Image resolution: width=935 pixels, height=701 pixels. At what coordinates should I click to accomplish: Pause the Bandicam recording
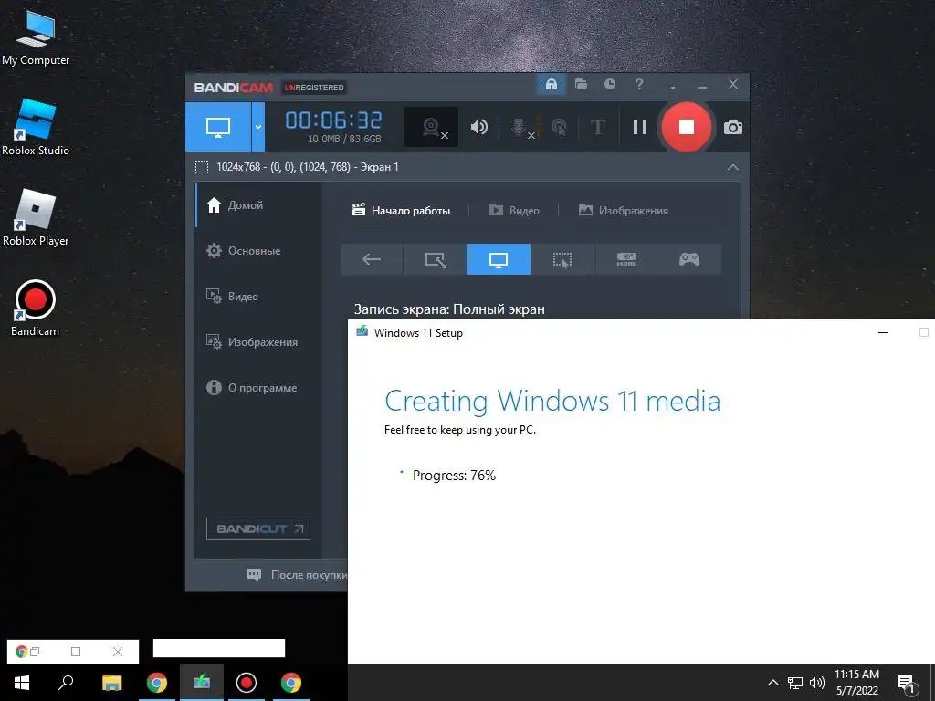coord(640,127)
